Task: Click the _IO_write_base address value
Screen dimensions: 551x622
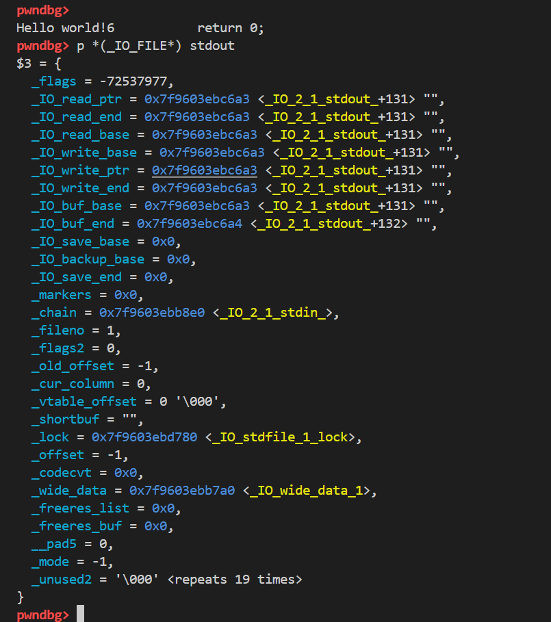Action: [x=212, y=153]
